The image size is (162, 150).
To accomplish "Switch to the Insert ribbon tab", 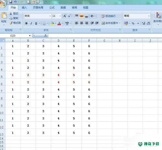I will (x=24, y=7).
